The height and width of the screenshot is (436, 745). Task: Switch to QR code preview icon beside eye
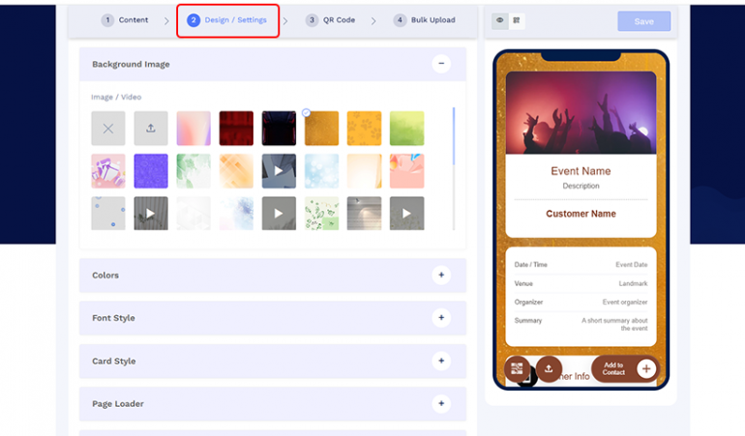coord(517,20)
